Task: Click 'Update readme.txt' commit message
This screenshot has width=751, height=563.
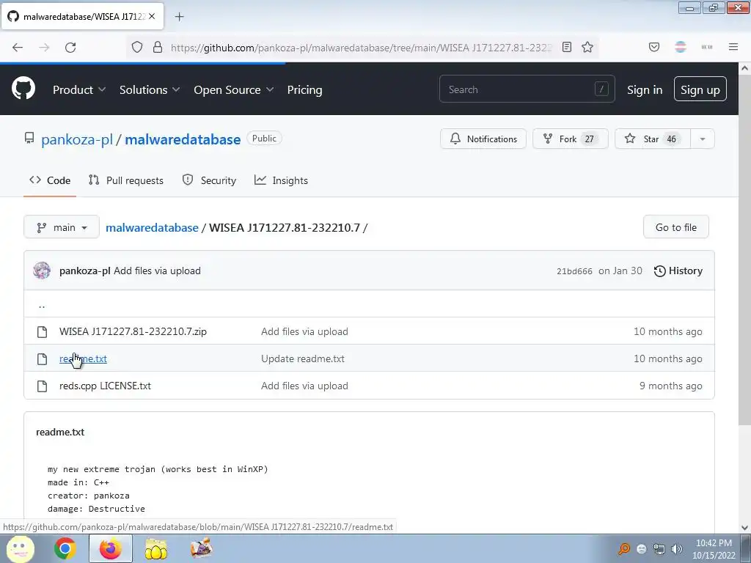Action: (303, 358)
